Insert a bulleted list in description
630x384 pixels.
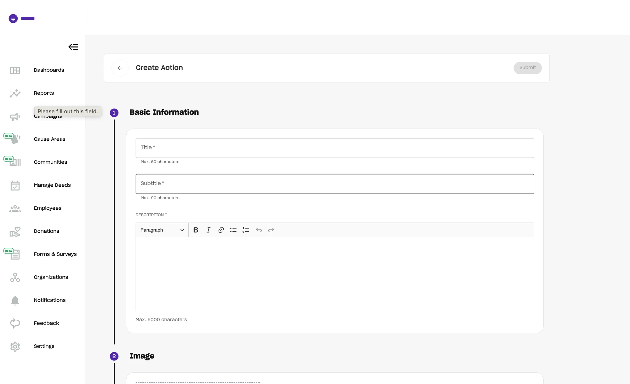tap(233, 230)
